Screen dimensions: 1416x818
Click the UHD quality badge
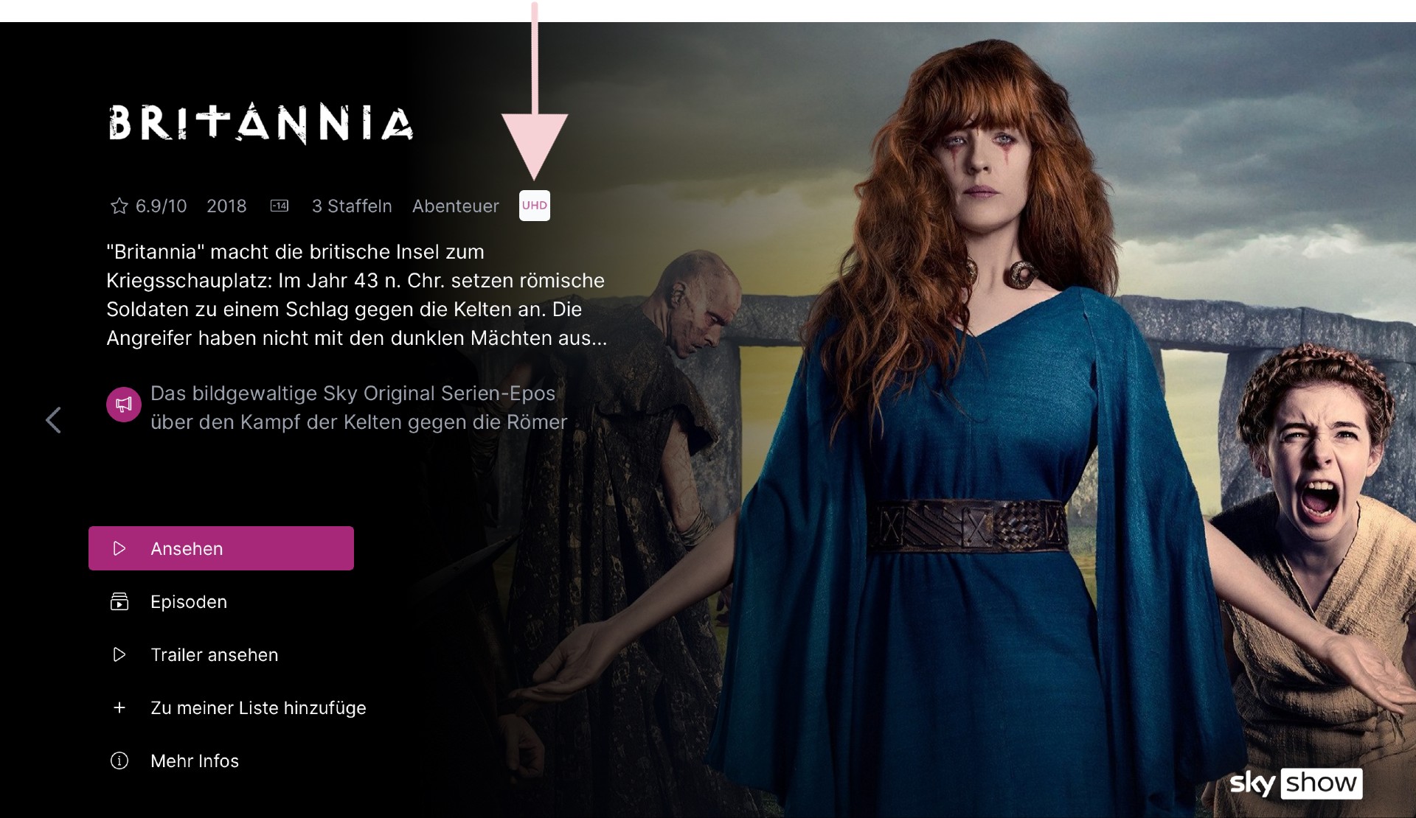pyautogui.click(x=535, y=206)
